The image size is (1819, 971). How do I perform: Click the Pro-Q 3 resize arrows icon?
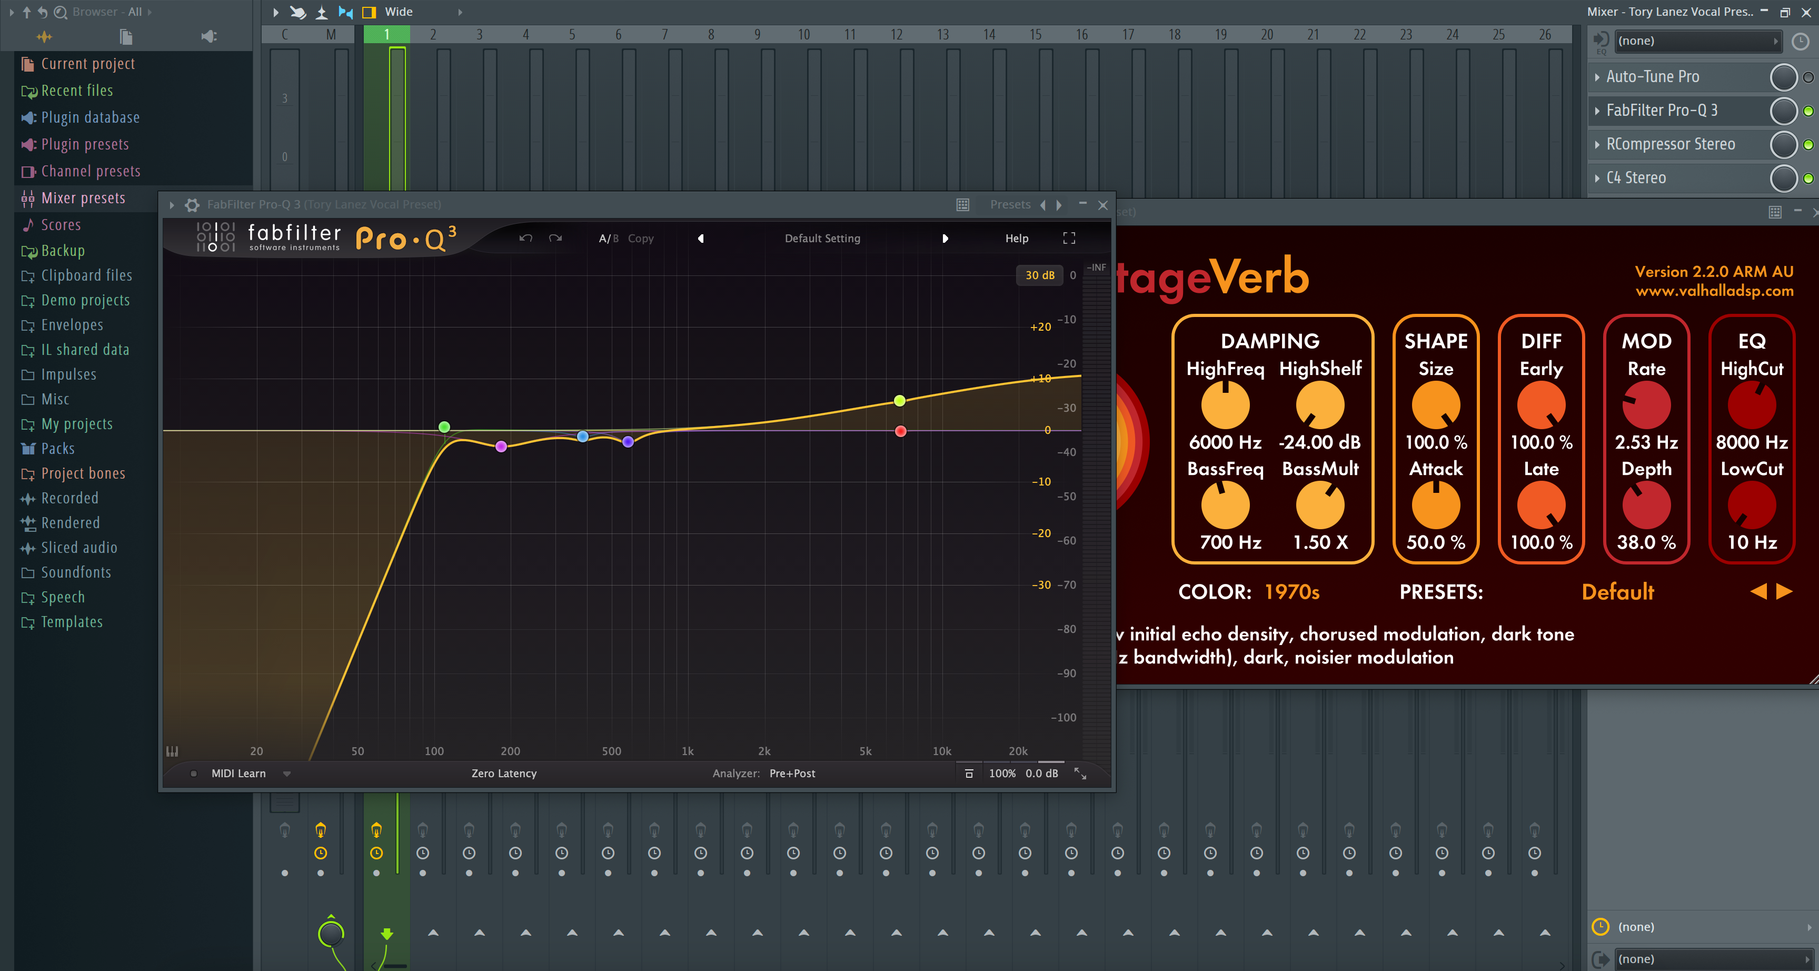pos(1080,773)
